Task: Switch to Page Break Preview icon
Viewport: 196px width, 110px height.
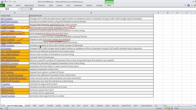Action: tap(171, 108)
